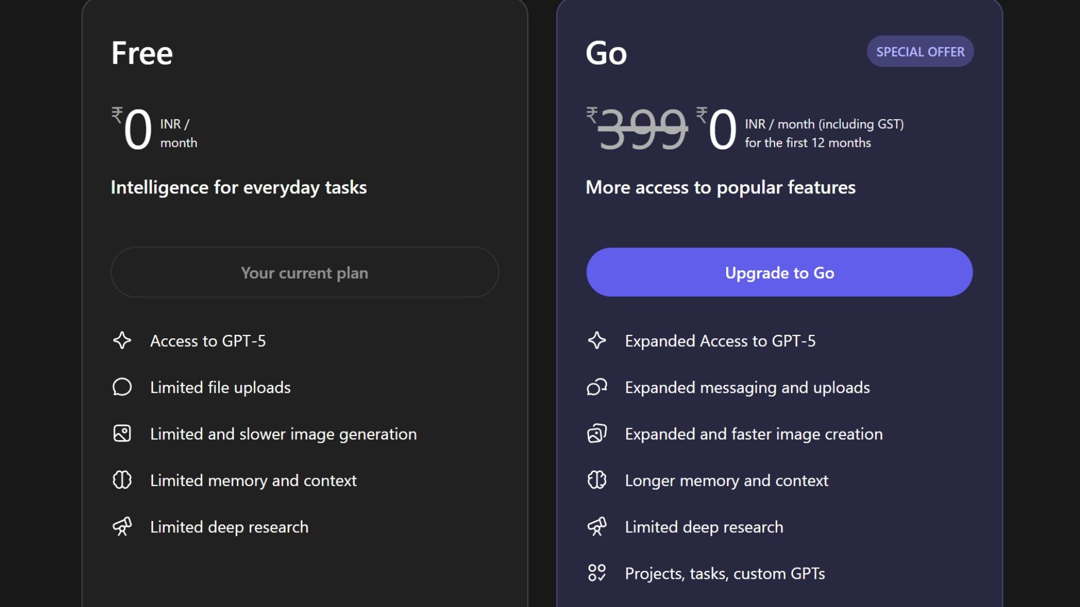
Task: Click the Expanded messaging and uploads text
Action: pos(747,388)
